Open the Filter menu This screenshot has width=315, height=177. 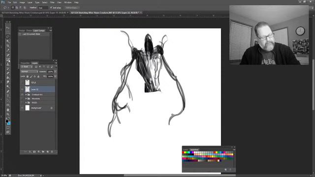point(52,2)
